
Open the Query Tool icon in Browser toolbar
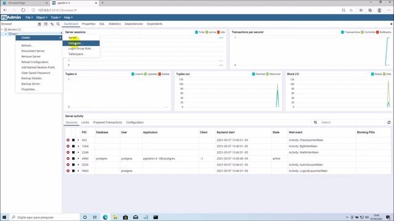[39, 24]
